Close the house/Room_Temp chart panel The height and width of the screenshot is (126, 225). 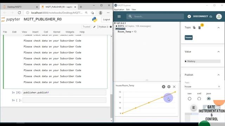174,86
